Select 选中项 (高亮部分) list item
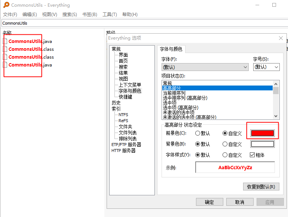 point(217,108)
